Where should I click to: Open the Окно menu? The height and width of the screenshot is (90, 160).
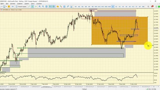pos(33,3)
